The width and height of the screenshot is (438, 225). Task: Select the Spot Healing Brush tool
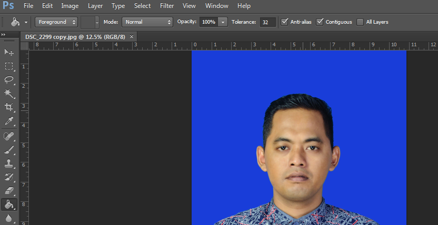click(x=9, y=137)
